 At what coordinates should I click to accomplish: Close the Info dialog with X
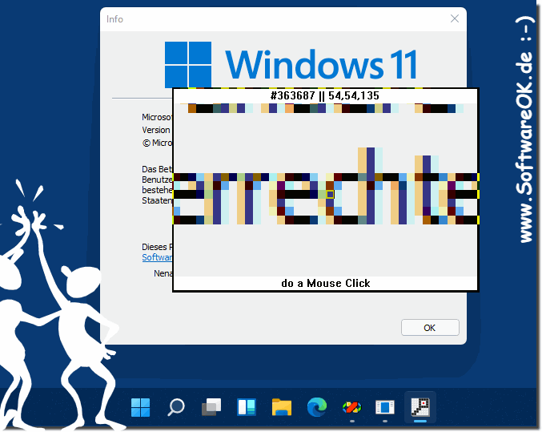455,18
